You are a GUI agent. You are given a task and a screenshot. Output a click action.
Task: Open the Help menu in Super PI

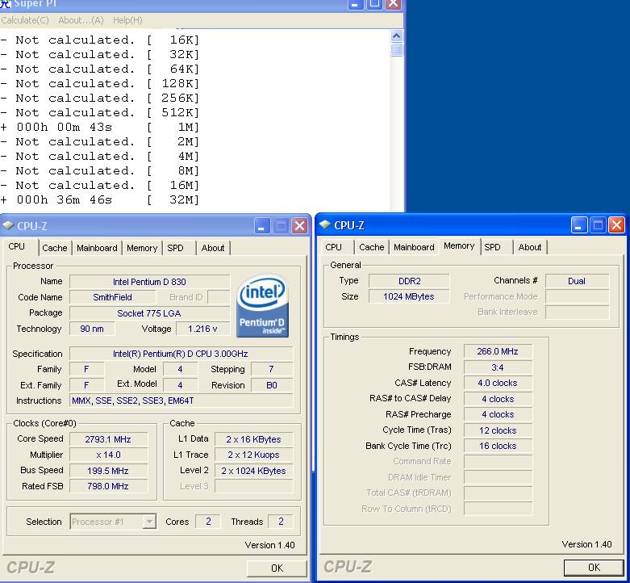pos(127,20)
